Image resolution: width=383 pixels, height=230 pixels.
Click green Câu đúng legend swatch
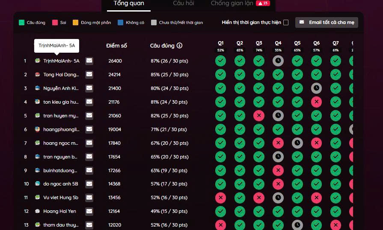21,22
